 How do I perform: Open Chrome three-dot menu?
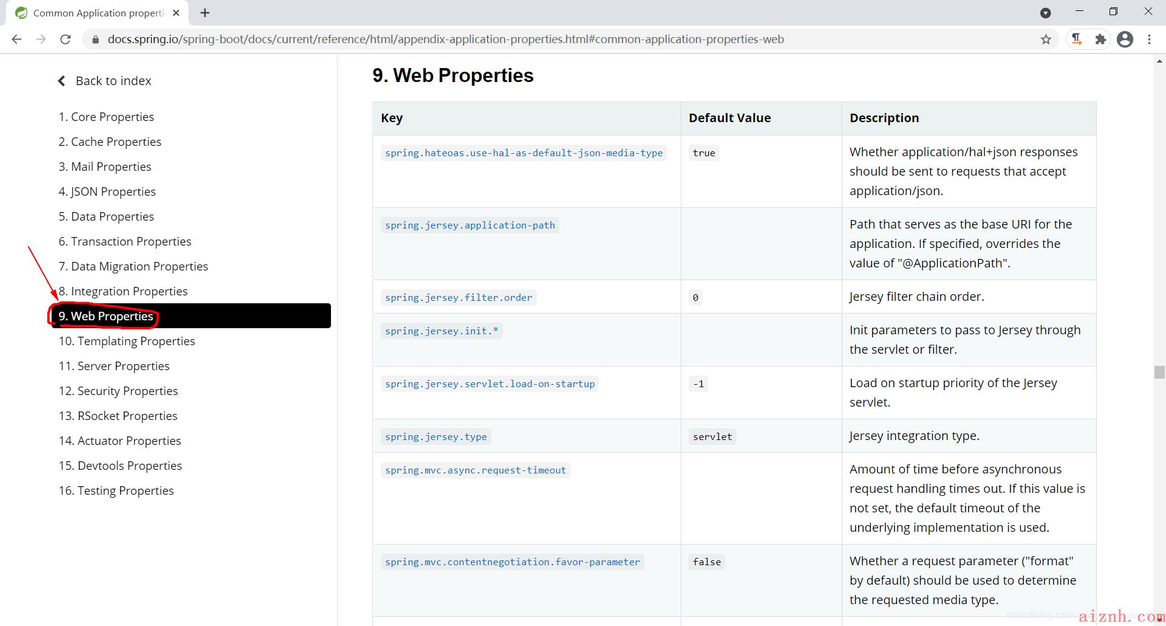click(1149, 40)
